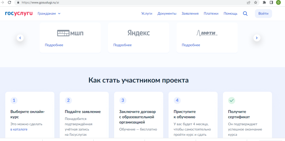Show next partners with right carousel arrow
The image size is (285, 141).
click(x=256, y=38)
